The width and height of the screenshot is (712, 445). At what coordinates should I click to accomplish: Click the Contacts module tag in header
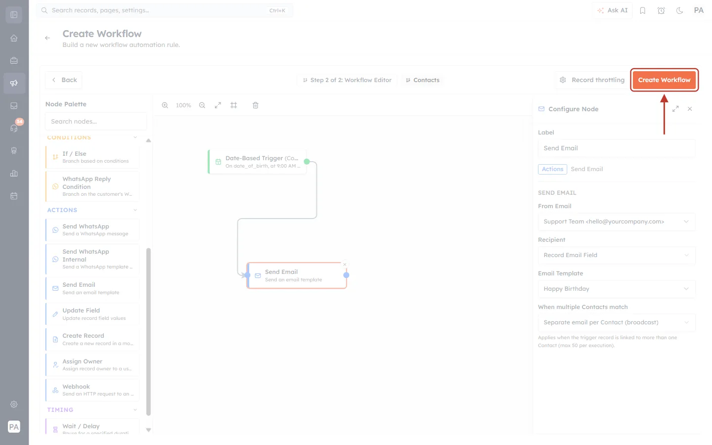pos(422,80)
